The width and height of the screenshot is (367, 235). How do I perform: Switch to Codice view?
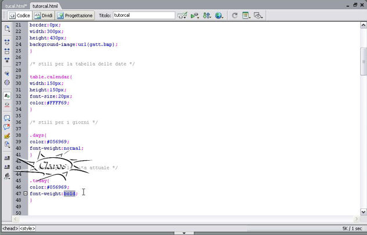point(20,16)
